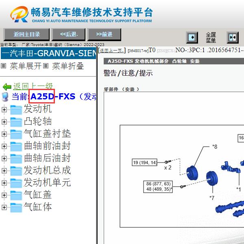Click the *8 callout label
The image size is (244, 244).
215,147
